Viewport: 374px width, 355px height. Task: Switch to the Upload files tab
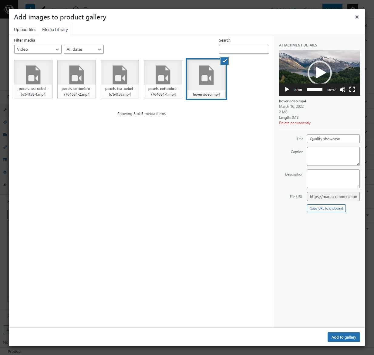coord(25,29)
